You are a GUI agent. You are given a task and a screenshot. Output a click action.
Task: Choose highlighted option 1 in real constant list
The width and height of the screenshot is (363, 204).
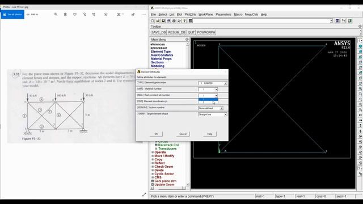click(208, 100)
